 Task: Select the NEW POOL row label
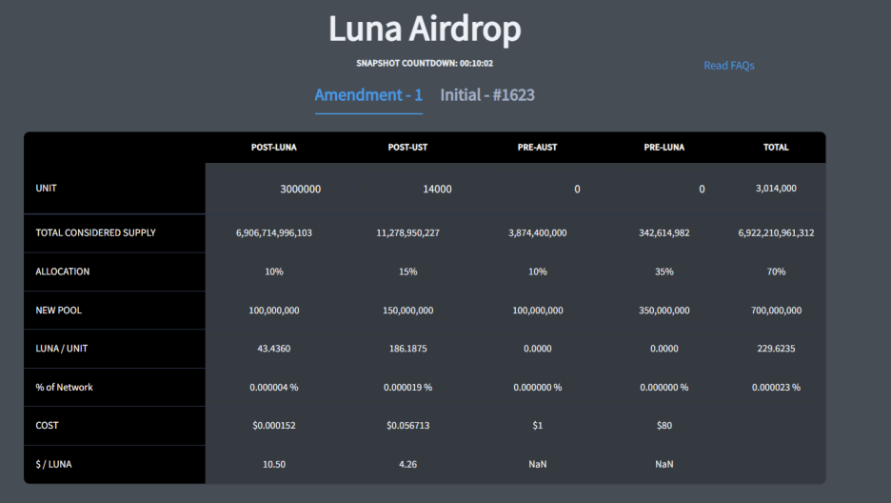pyautogui.click(x=58, y=311)
